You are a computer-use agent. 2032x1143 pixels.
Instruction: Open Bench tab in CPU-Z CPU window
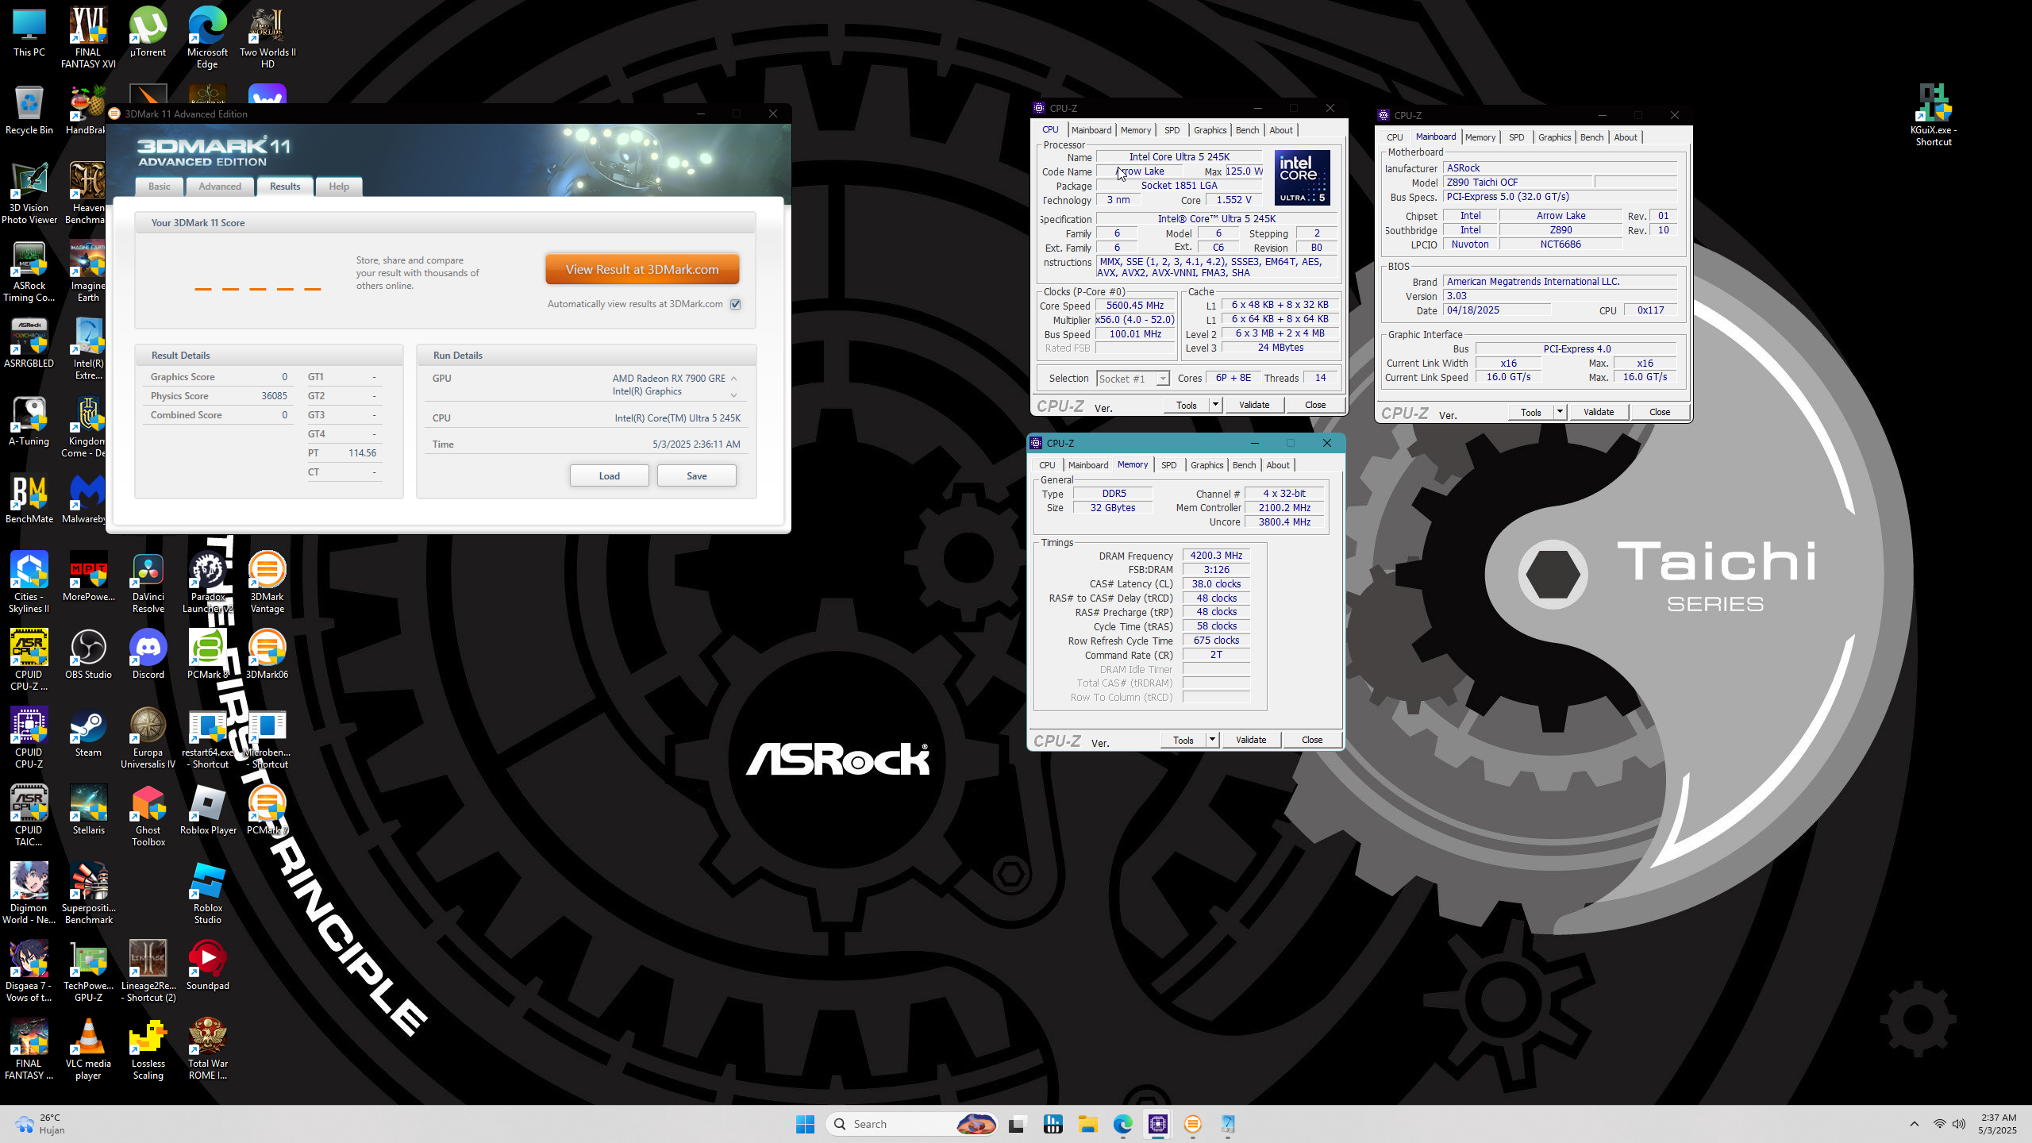coord(1247,130)
